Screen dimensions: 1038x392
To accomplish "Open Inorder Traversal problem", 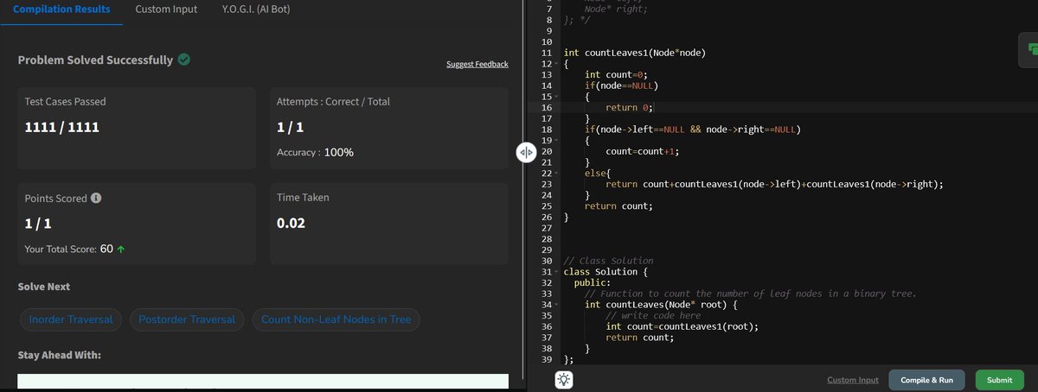I will coord(71,319).
